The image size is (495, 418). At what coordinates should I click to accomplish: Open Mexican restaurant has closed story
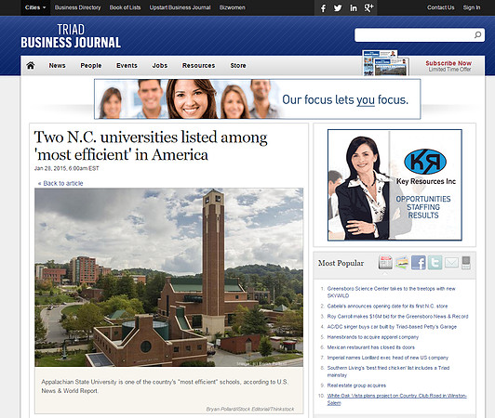click(x=371, y=347)
